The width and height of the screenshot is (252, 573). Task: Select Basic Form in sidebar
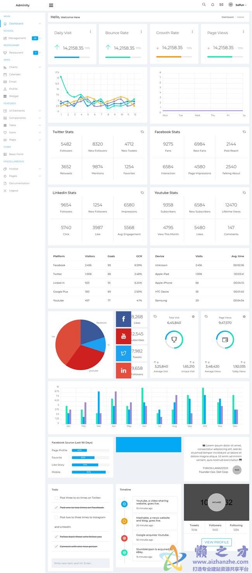(16, 154)
